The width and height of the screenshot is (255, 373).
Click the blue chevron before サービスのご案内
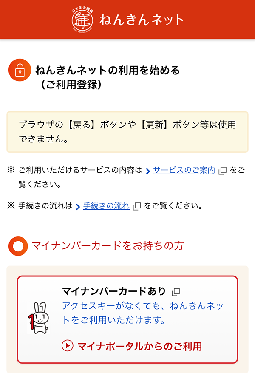tap(148, 171)
